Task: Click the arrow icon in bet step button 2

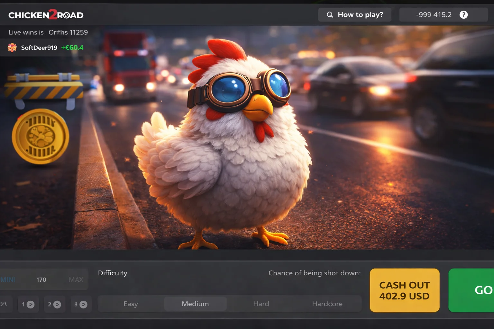Action: coord(58,304)
